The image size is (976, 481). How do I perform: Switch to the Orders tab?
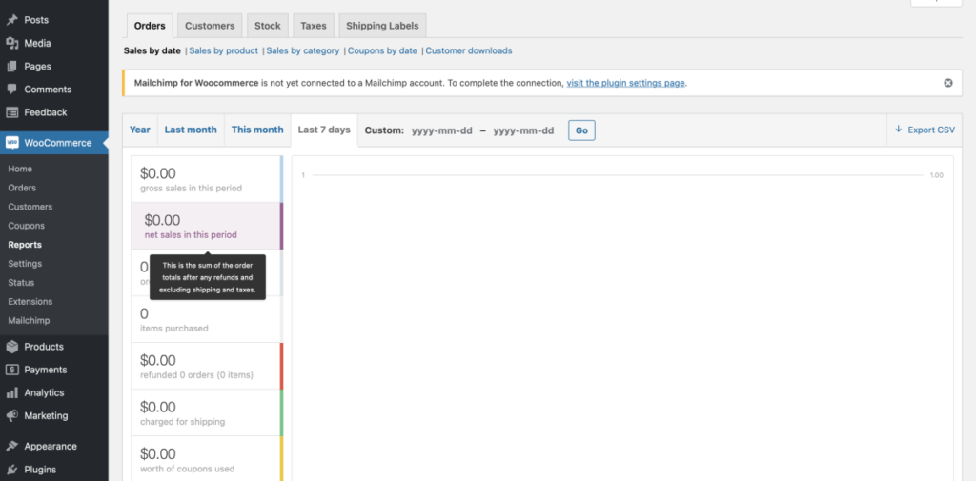150,26
